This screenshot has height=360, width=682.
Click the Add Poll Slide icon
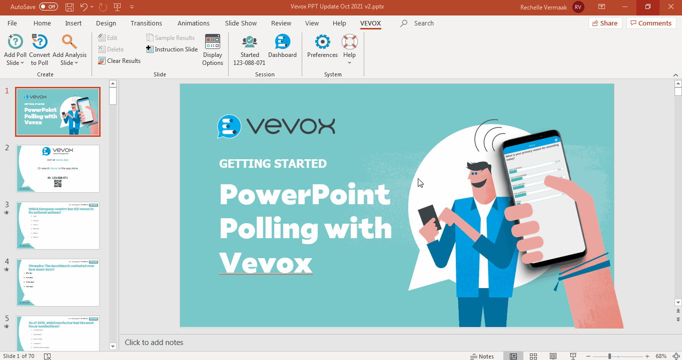(16, 41)
